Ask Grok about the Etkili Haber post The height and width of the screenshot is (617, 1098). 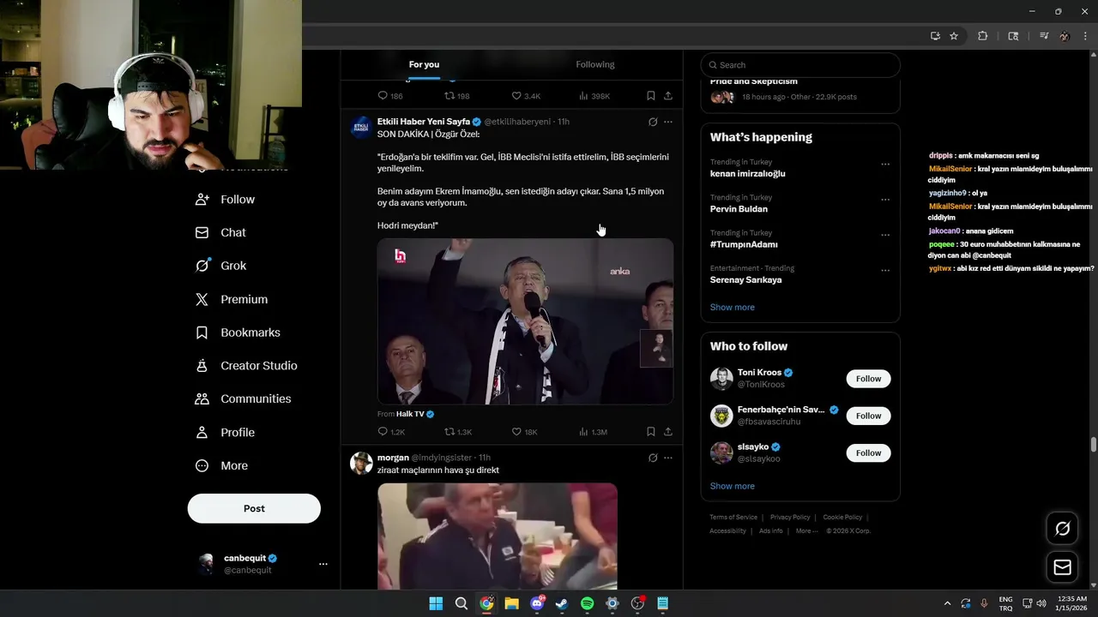[x=653, y=122]
